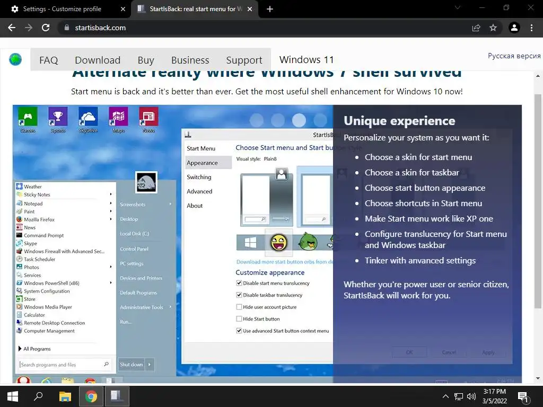
Task: Click Download more start button orbs link
Action: (x=284, y=262)
